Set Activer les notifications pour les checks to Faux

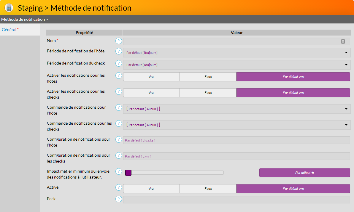click(x=208, y=93)
